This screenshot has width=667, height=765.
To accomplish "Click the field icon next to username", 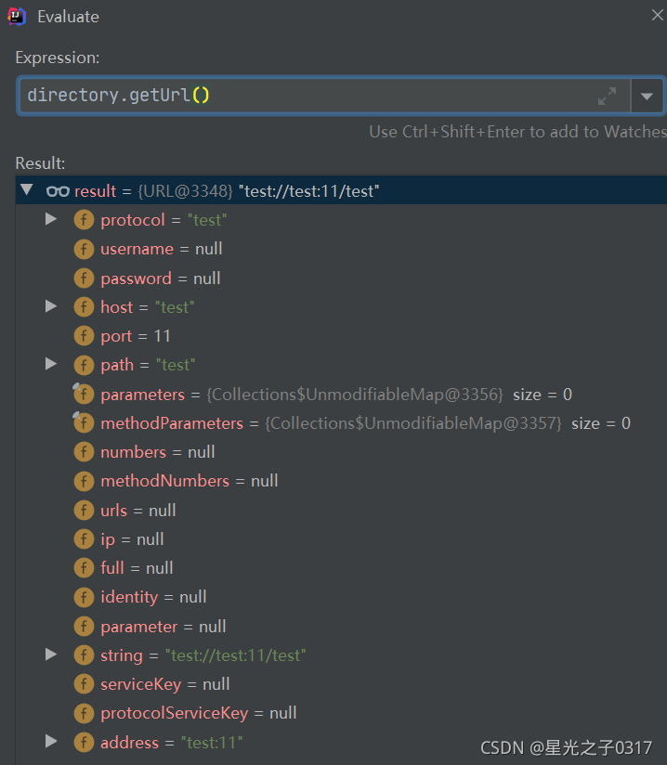I will pyautogui.click(x=84, y=250).
